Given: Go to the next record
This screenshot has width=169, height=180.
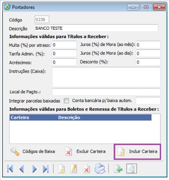Looking at the screenshot, I should tap(34, 169).
